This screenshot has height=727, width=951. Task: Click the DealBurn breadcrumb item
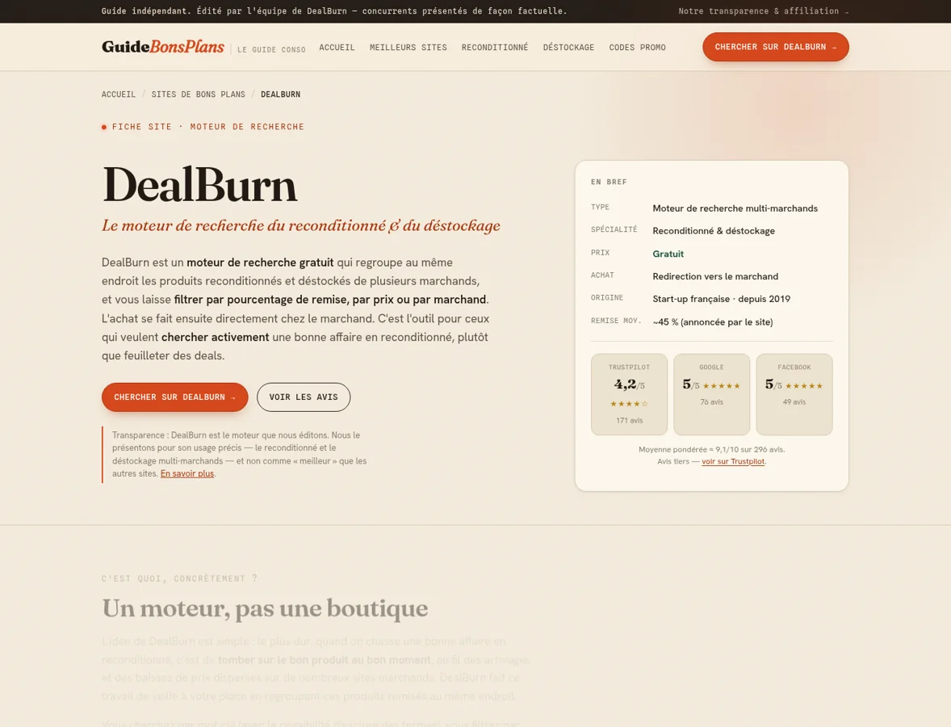(x=281, y=94)
